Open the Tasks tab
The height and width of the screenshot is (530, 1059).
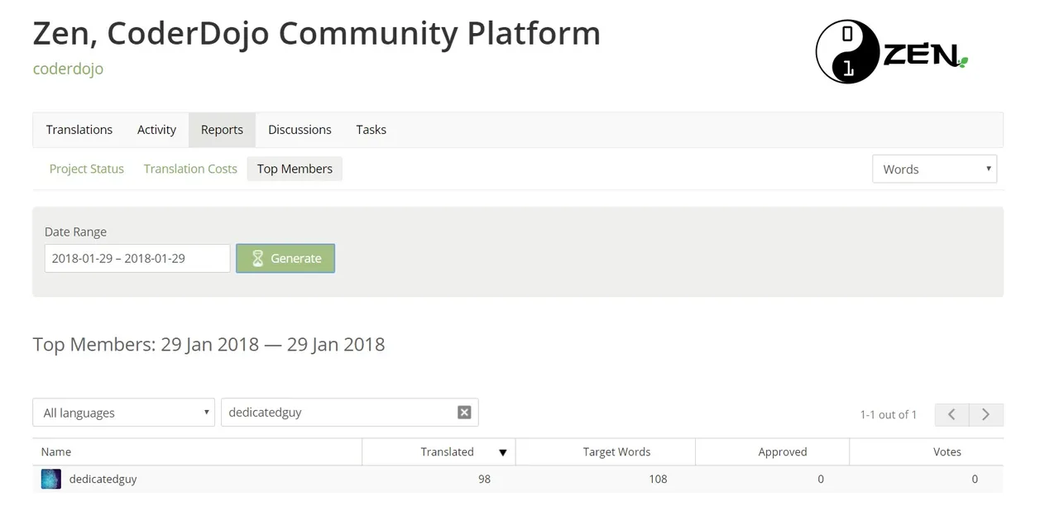pyautogui.click(x=371, y=130)
